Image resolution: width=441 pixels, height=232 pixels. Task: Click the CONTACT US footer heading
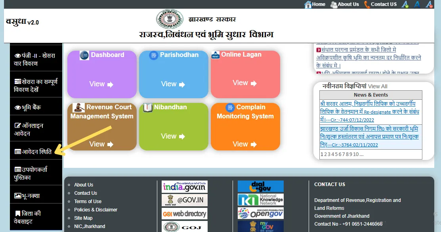pyautogui.click(x=330, y=184)
